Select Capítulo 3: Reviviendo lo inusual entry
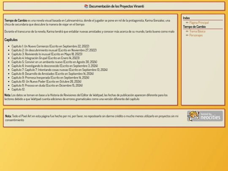228x171 pixels. point(47,54)
